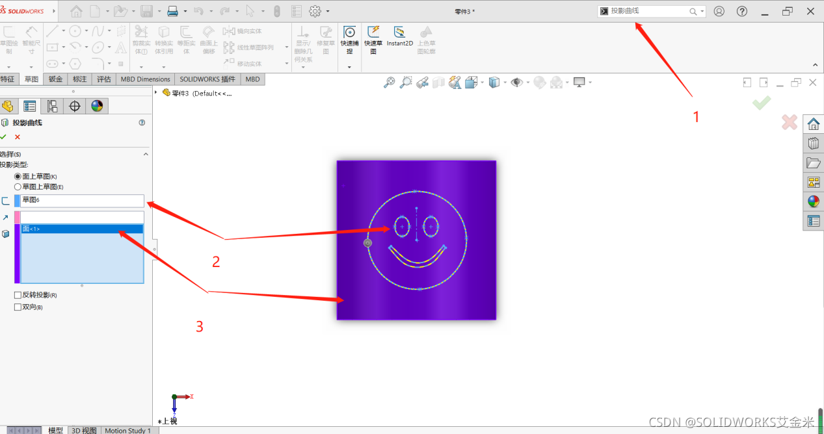Open search box dropdown arrow in title bar
This screenshot has width=824, height=434.
click(x=702, y=12)
